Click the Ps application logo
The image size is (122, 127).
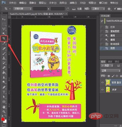click(x=4, y=2)
